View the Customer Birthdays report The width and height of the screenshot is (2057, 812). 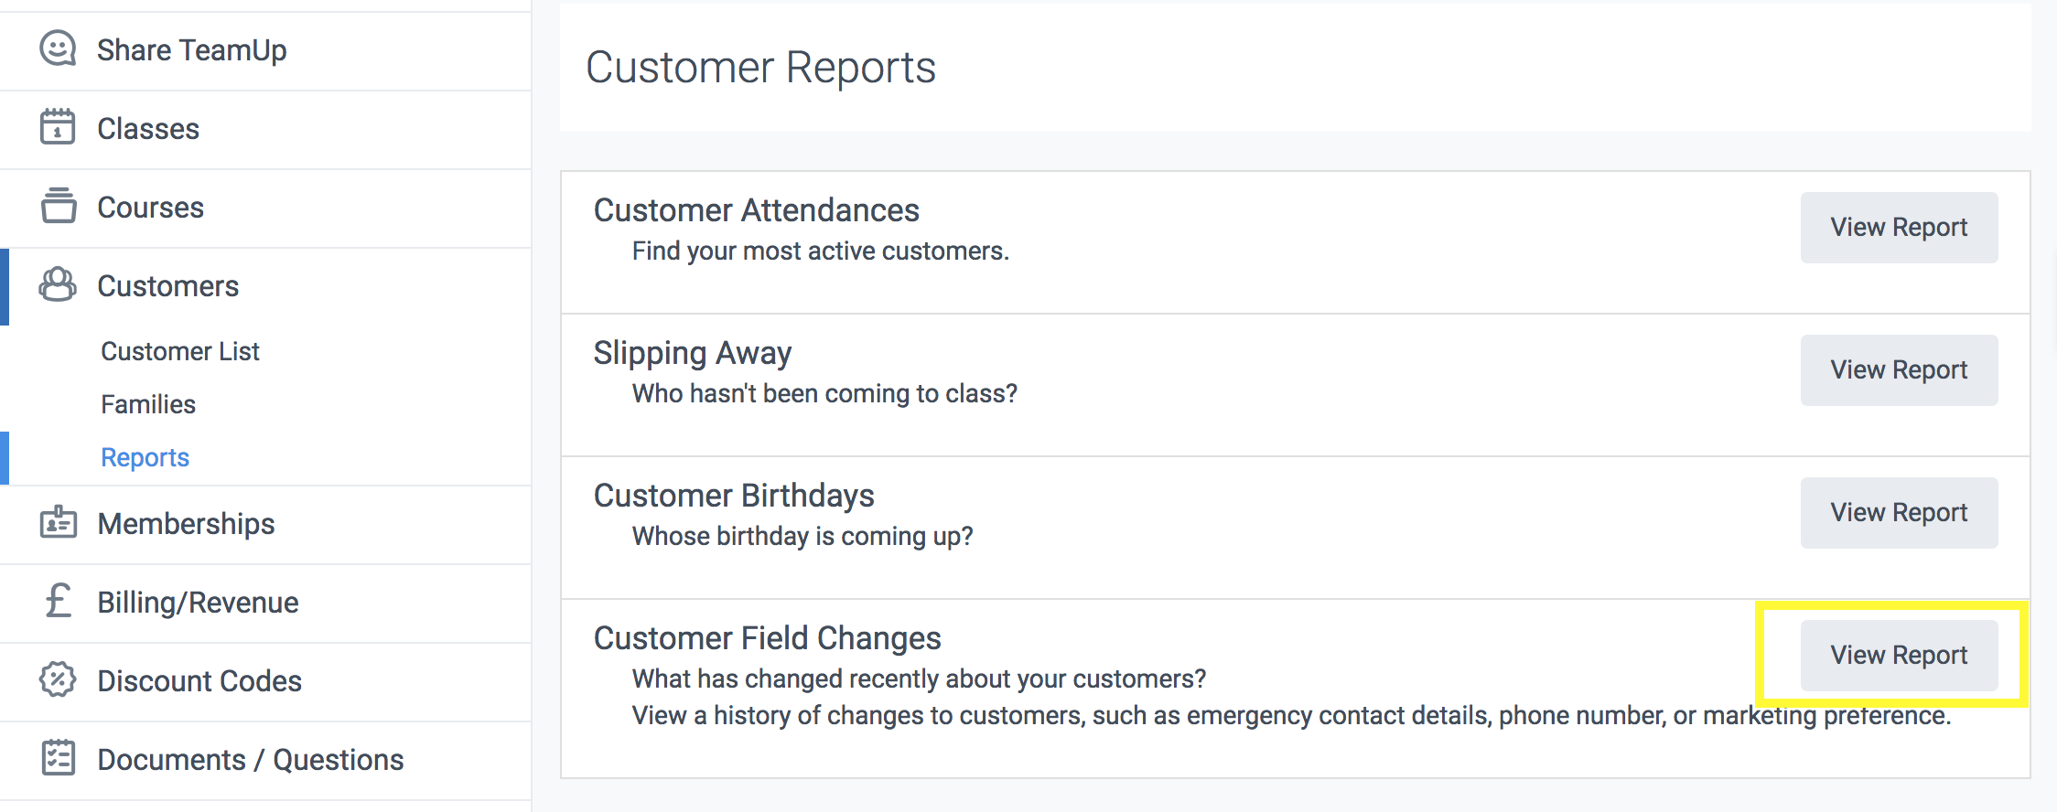click(x=1899, y=513)
